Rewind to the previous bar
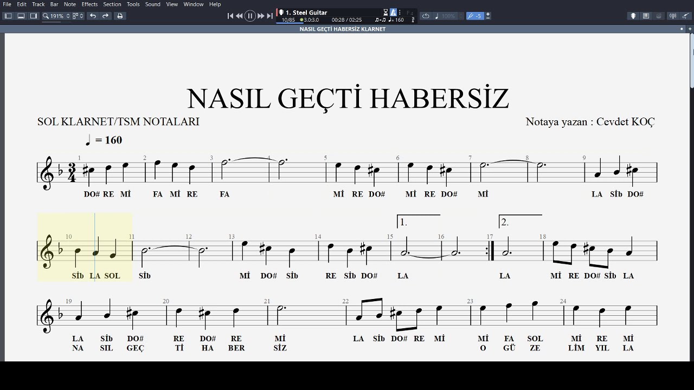Viewport: 694px width, 390px height. pos(239,16)
